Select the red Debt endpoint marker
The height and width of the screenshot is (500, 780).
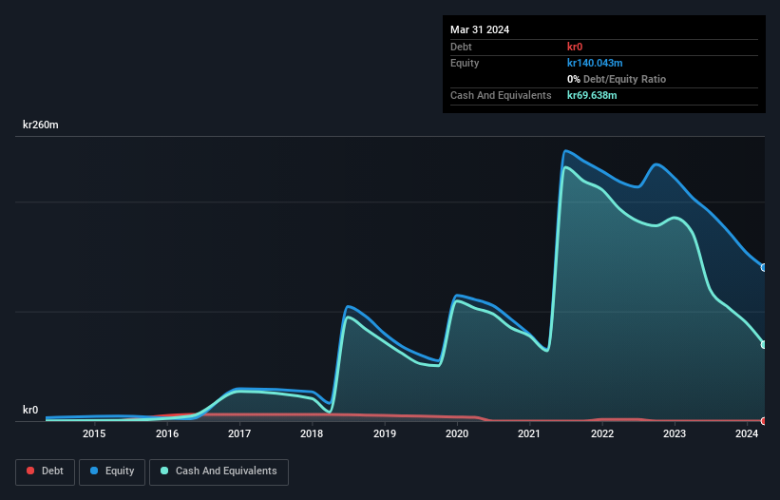764,421
